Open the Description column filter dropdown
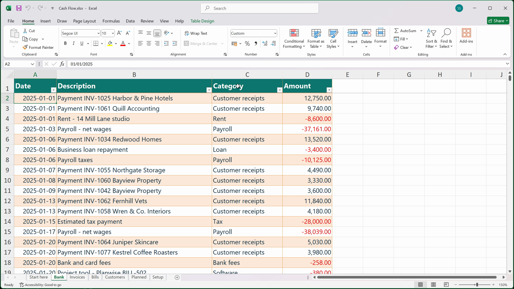 (x=209, y=90)
